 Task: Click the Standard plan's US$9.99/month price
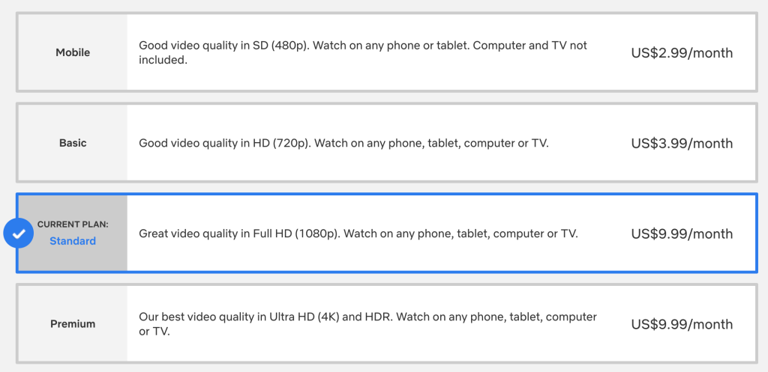682,234
